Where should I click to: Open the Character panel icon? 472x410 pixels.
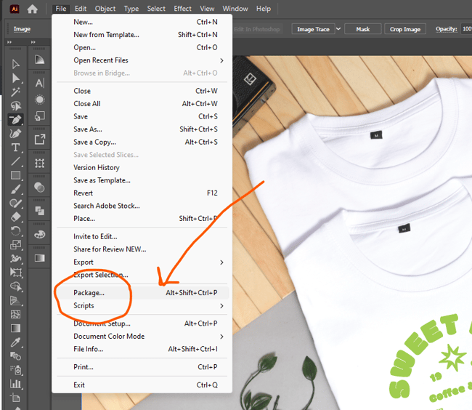click(x=39, y=83)
